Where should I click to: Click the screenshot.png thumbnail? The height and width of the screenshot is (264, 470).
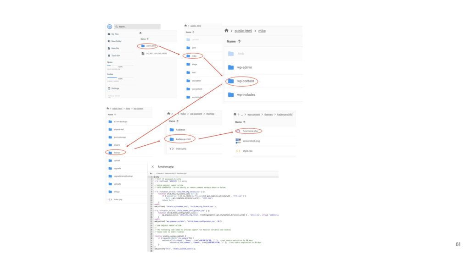[238, 141]
